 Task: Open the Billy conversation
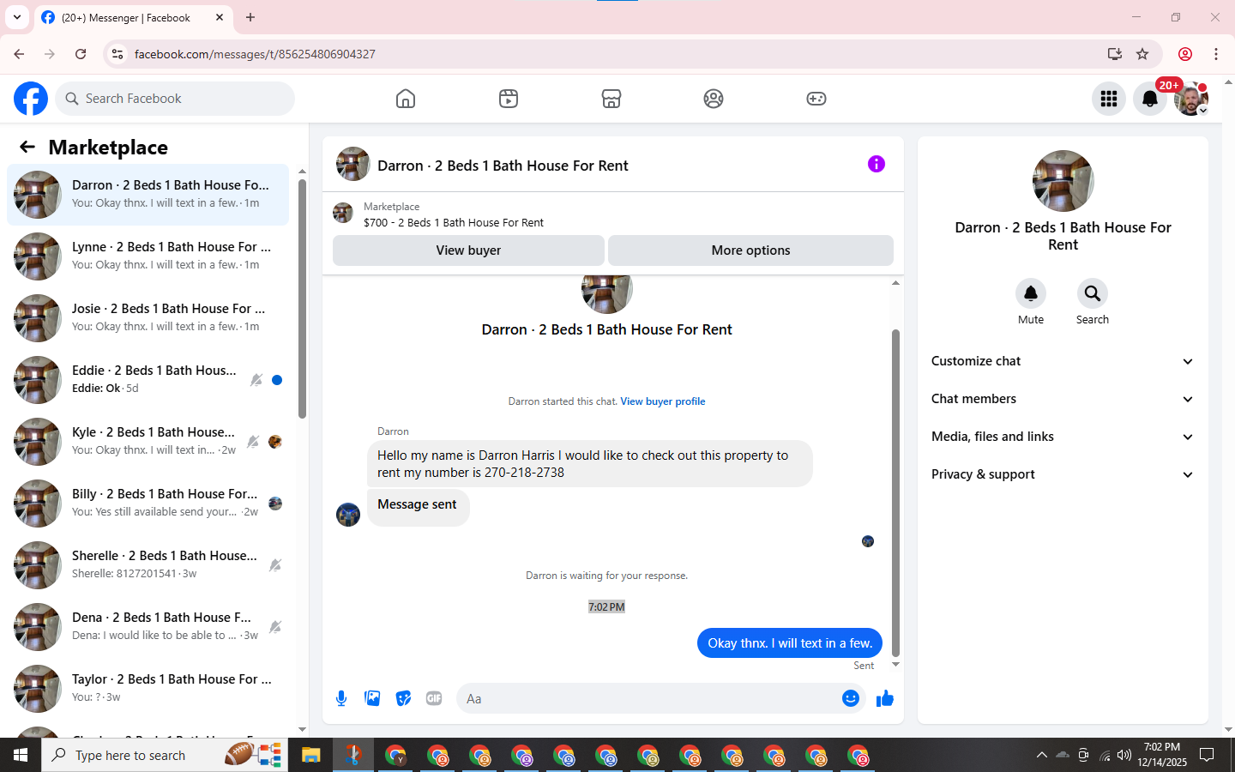(x=148, y=504)
